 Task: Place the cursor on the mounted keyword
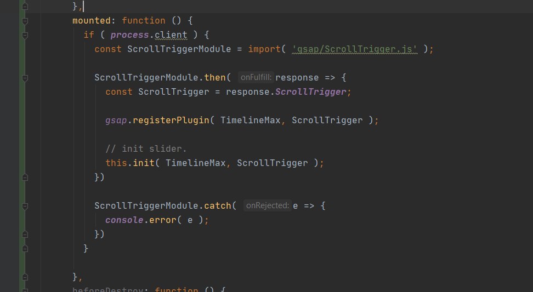point(92,21)
